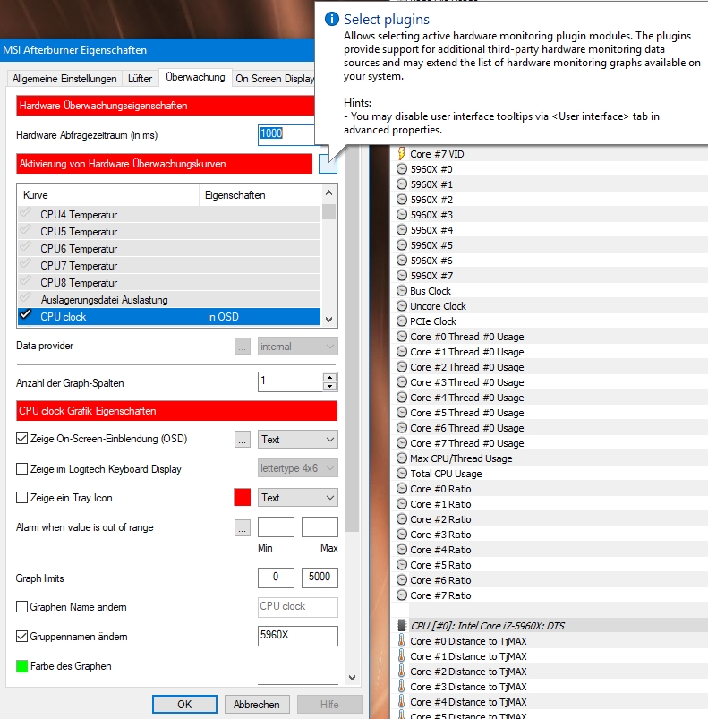Click the Eigenschaften column header
The image size is (708, 719).
260,195
